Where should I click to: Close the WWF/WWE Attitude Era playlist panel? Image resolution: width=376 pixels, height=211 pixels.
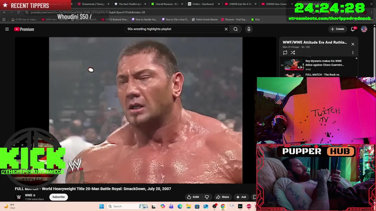353,44
